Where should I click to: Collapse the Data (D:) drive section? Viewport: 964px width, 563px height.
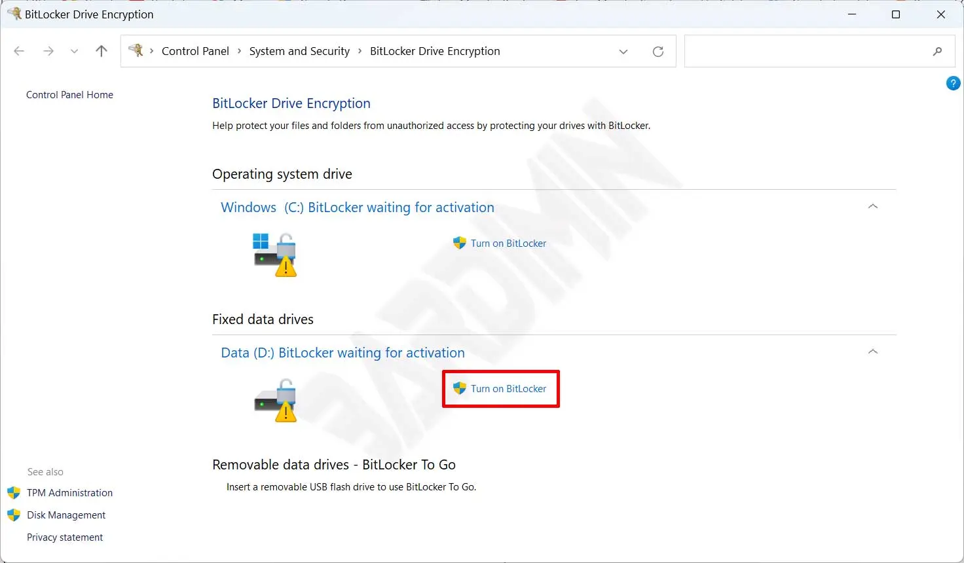[x=872, y=352]
